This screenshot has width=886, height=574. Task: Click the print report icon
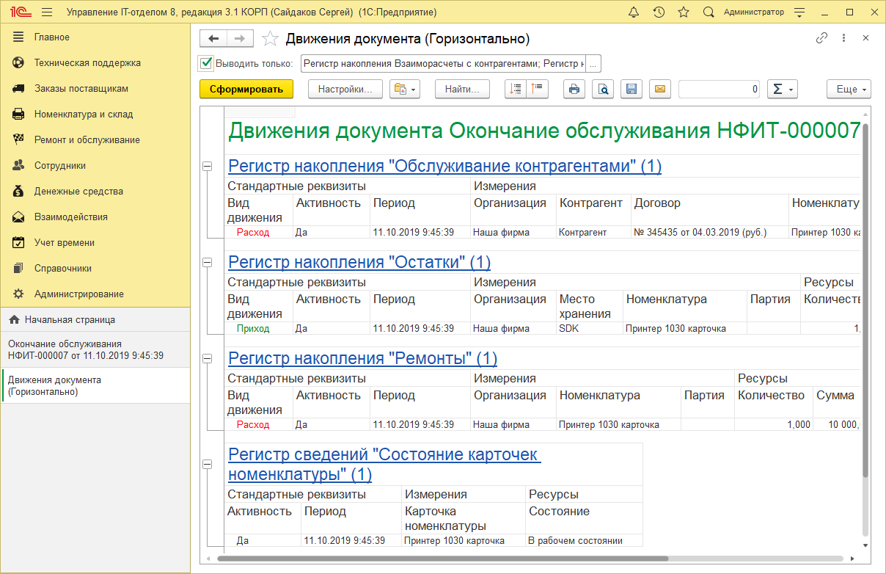574,89
